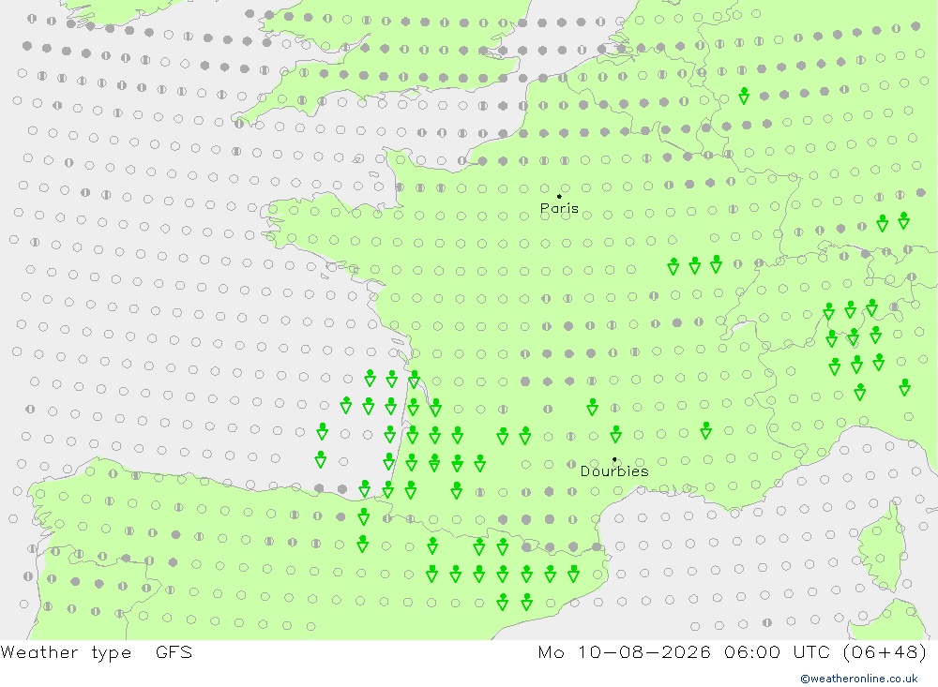The image size is (938, 687).
Task: Click the black dot marking Dourbies
Action: click(614, 460)
